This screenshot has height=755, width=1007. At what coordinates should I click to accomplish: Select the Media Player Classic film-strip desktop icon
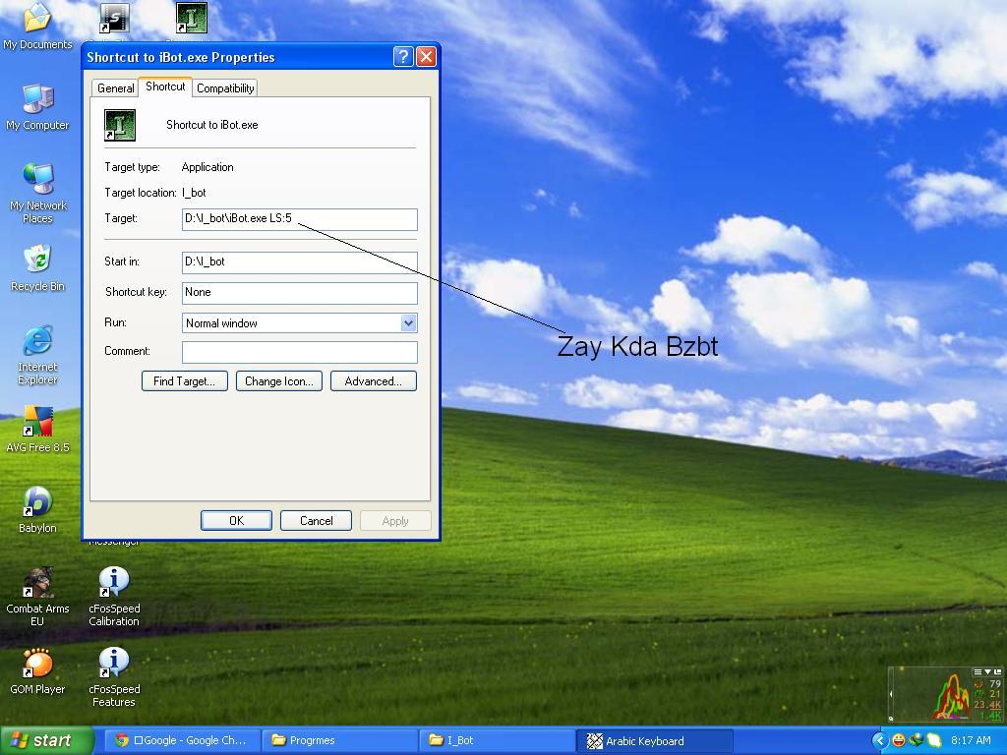coord(114,19)
